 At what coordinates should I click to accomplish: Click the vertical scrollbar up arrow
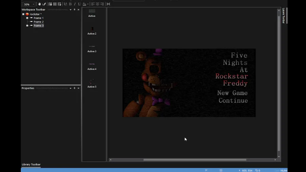click(279, 10)
